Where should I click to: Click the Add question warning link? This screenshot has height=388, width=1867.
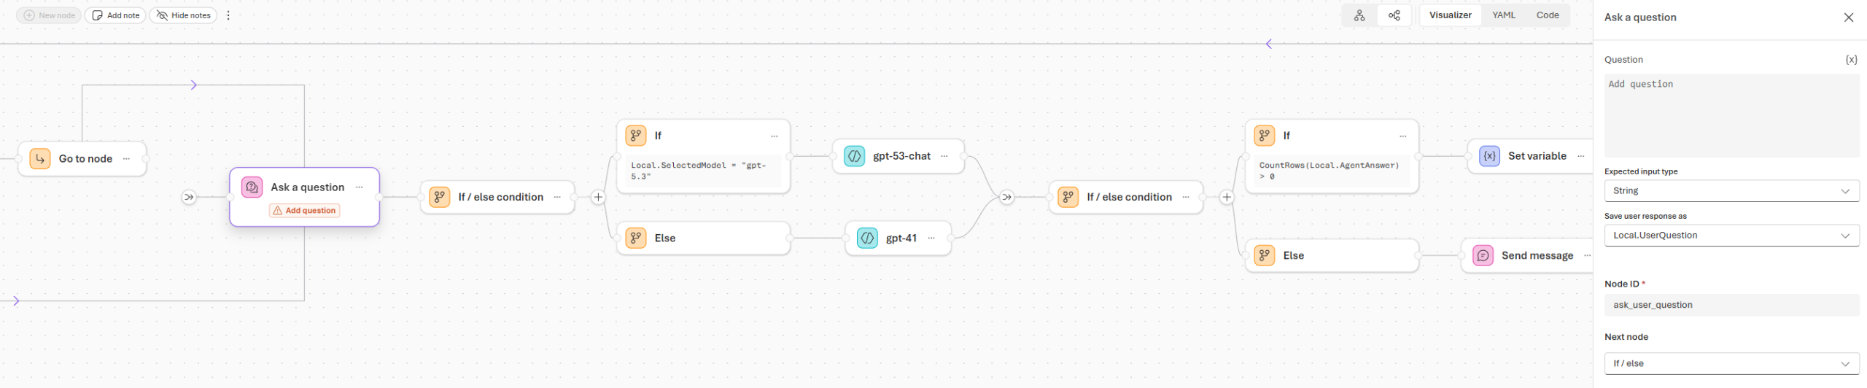305,211
